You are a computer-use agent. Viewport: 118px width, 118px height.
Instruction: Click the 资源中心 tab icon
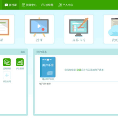pyautogui.click(x=23, y=5)
